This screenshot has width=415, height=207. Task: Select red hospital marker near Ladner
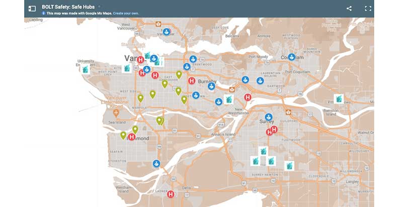(171, 194)
